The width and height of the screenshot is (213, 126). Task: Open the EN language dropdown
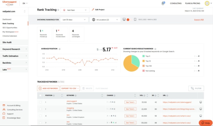pos(25,3)
